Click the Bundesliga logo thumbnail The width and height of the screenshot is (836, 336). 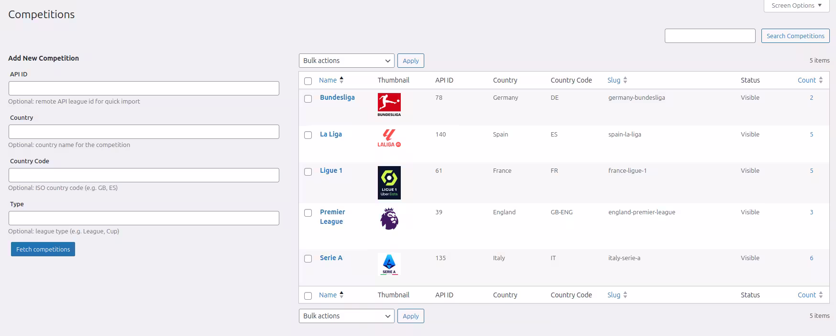click(389, 105)
